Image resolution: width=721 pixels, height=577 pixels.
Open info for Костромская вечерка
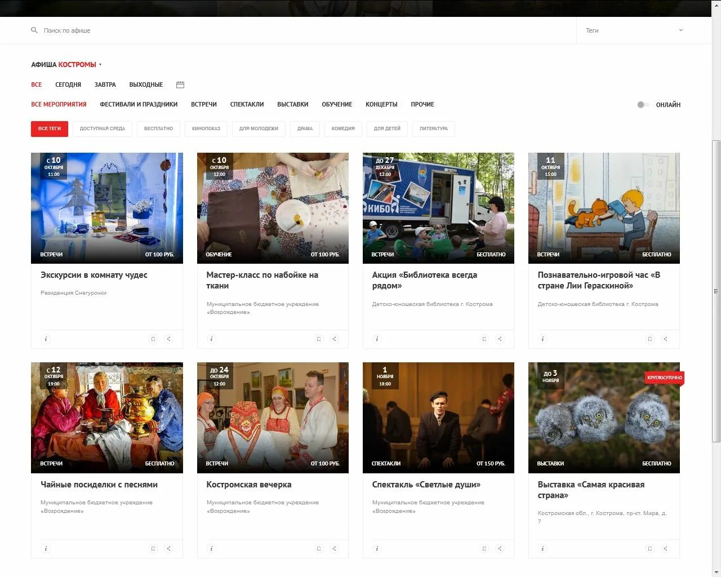[212, 549]
